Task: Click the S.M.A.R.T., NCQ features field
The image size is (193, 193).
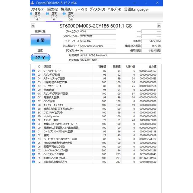Action: pyautogui.click(x=121, y=60)
